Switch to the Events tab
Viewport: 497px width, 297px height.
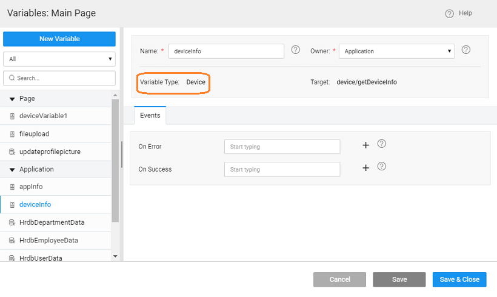point(150,115)
